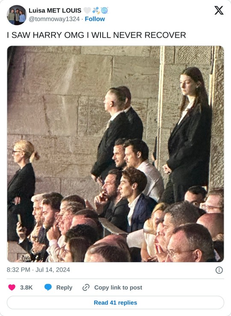Click the satellite emoji in the display name
The image size is (231, 316).
click(96, 10)
